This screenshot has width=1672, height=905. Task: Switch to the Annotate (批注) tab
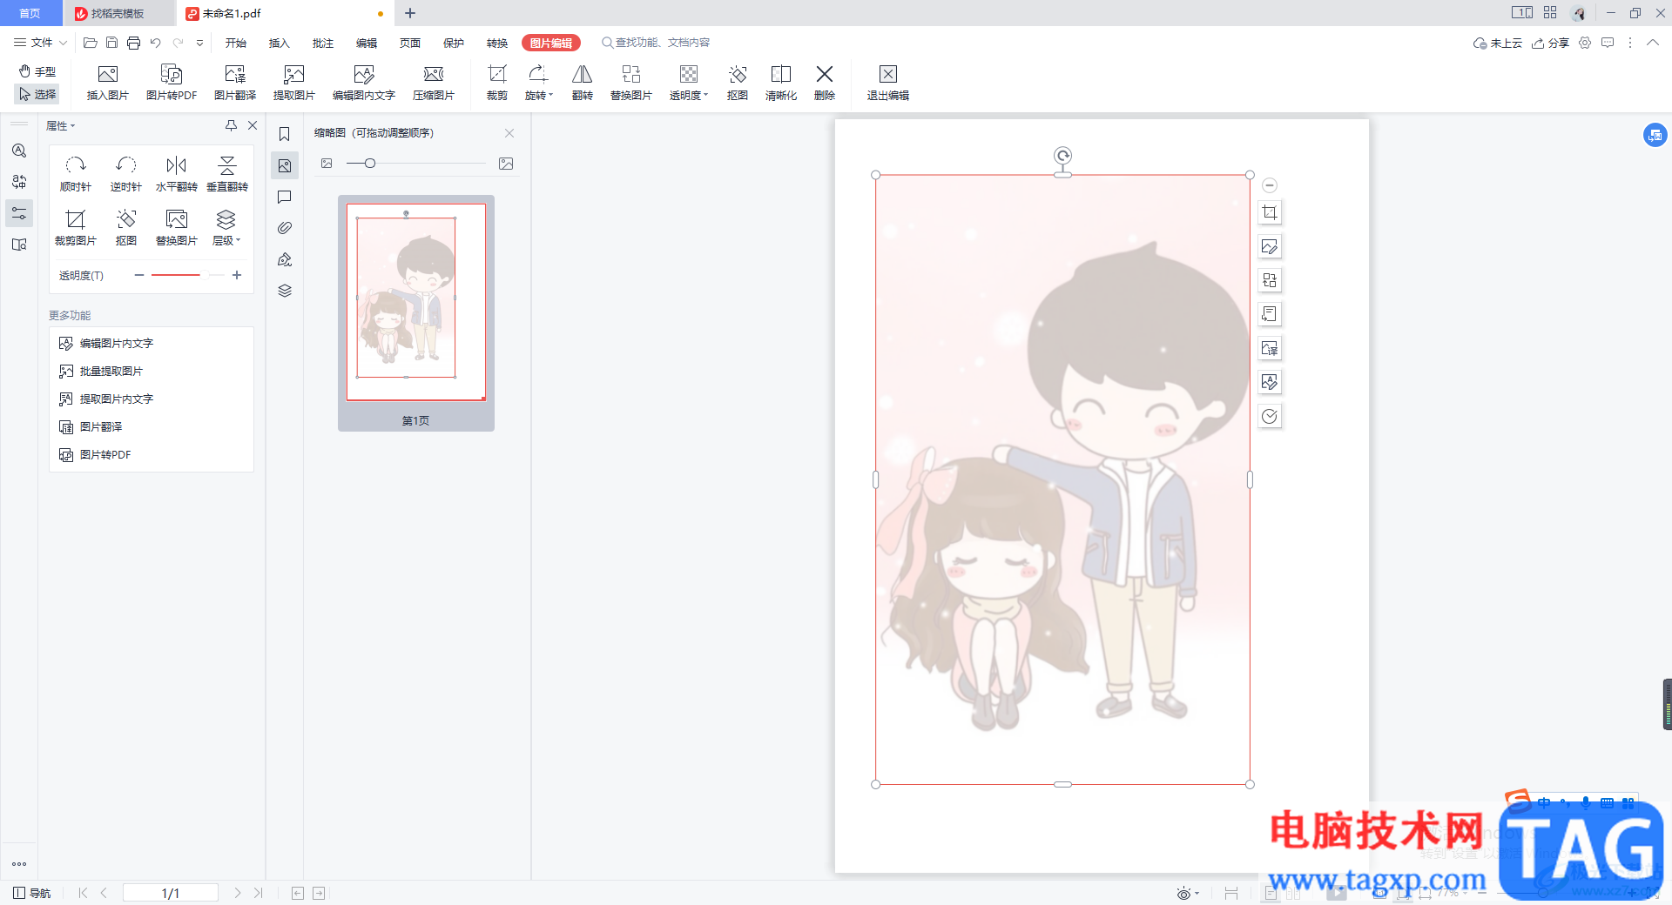pyautogui.click(x=323, y=43)
